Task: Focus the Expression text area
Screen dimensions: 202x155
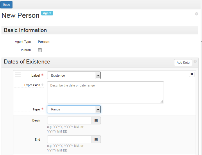Action: [x=106, y=92]
